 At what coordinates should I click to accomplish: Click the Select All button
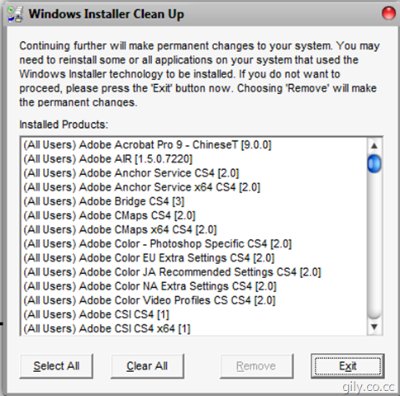point(56,366)
